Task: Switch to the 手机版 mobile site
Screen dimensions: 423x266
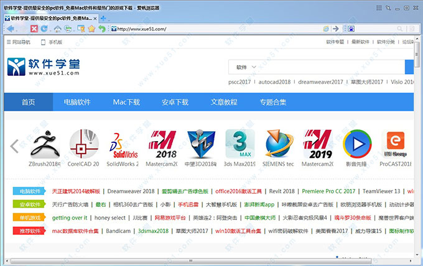Action: point(52,42)
